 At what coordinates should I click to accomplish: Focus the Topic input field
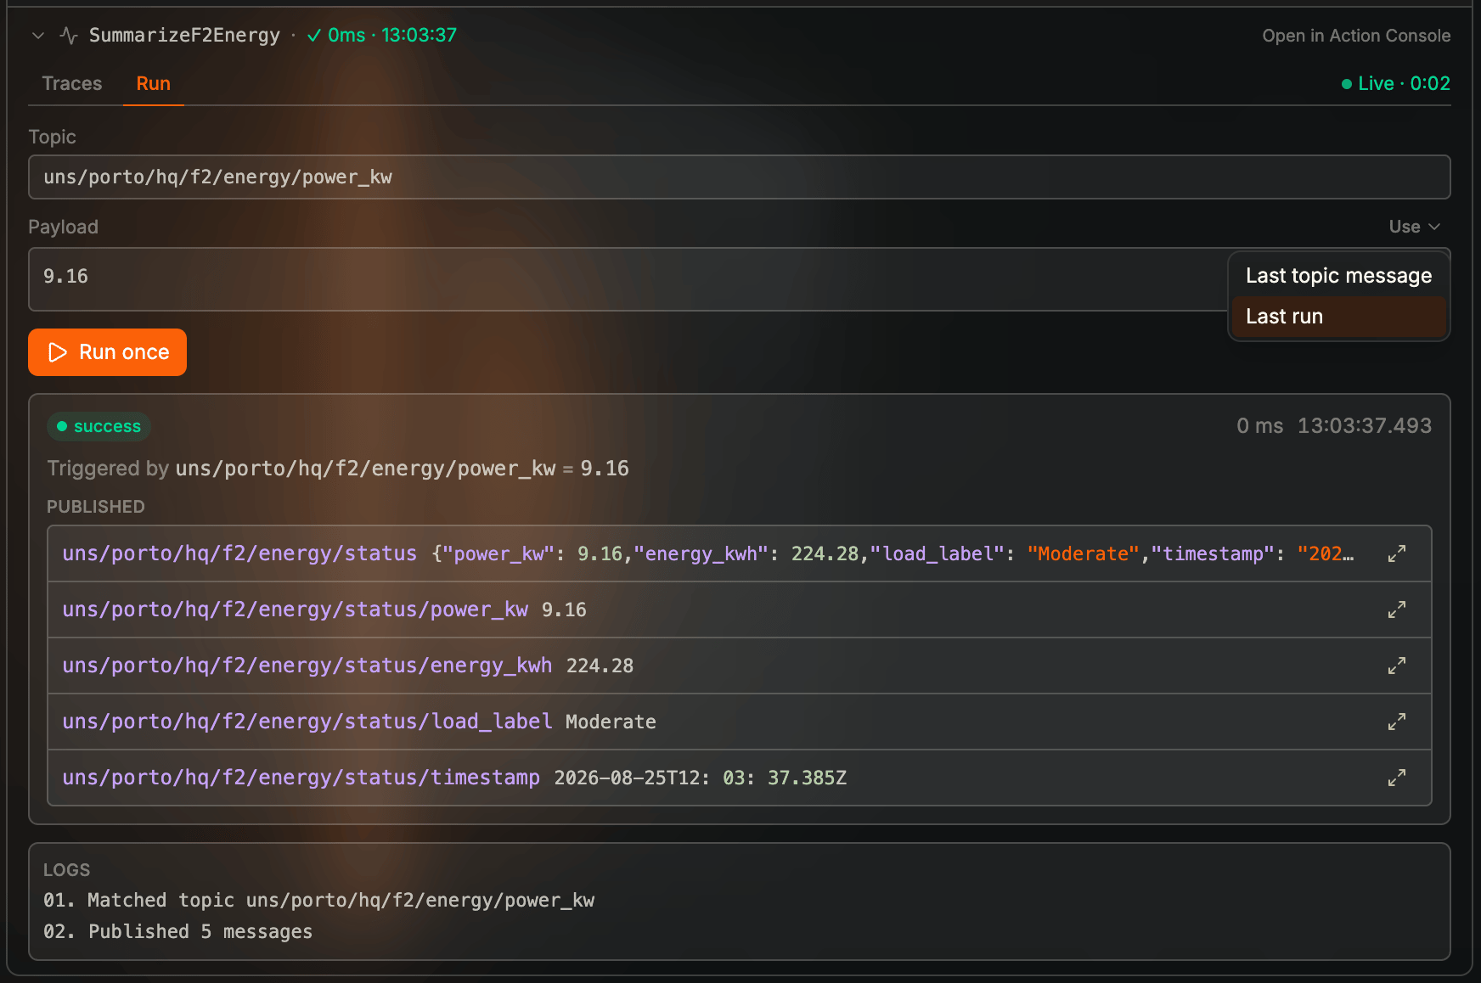[x=739, y=177]
